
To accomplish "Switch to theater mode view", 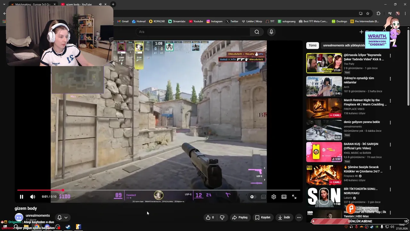I will pos(284,197).
